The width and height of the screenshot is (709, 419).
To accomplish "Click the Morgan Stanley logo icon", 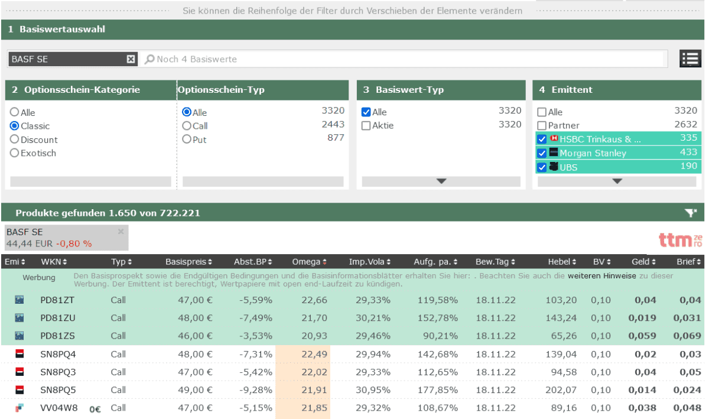I will pyautogui.click(x=552, y=153).
